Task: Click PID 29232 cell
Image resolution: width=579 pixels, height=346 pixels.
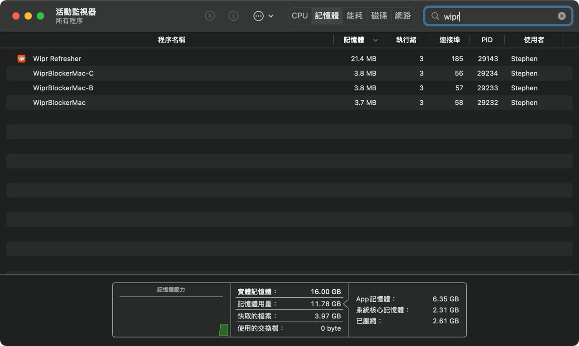Action: tap(487, 103)
